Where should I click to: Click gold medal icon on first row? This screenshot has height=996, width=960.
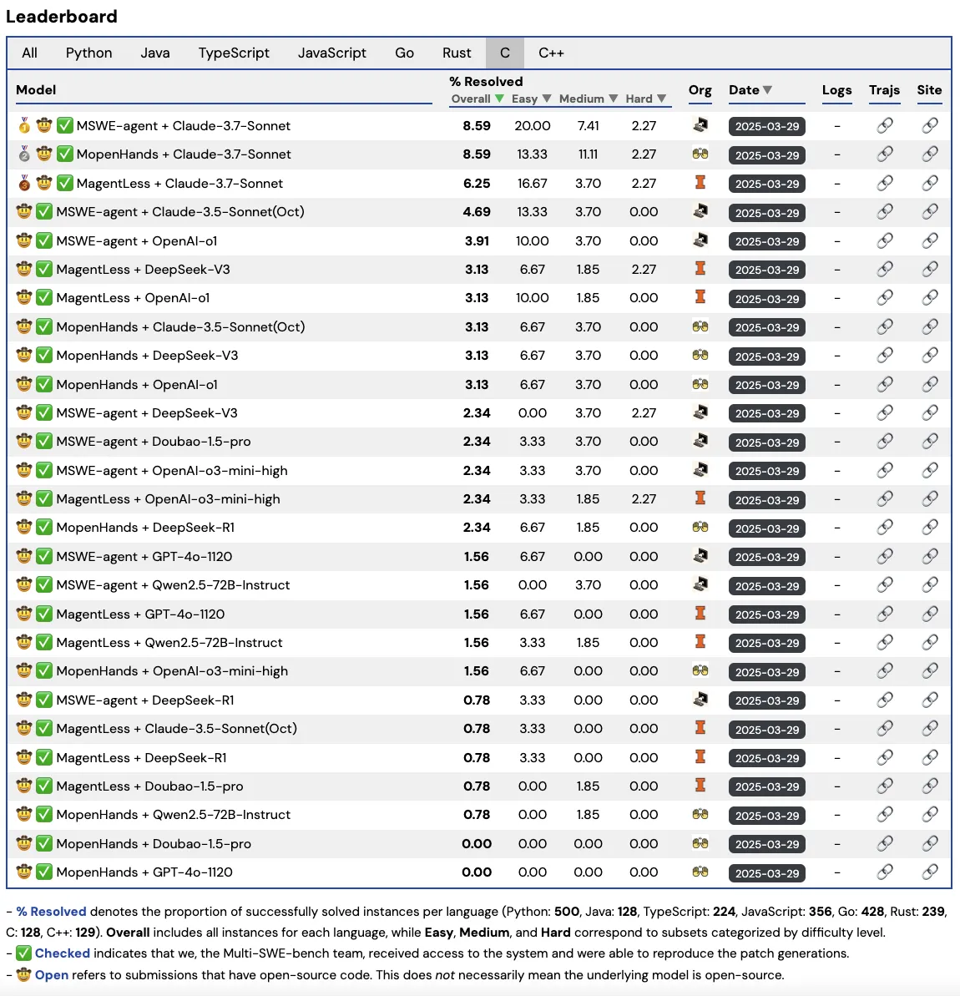pyautogui.click(x=24, y=126)
